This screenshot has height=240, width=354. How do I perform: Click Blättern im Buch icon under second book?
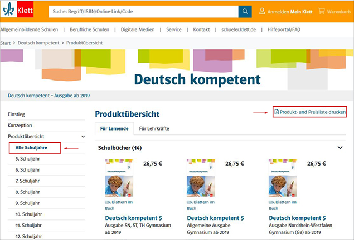190,202
